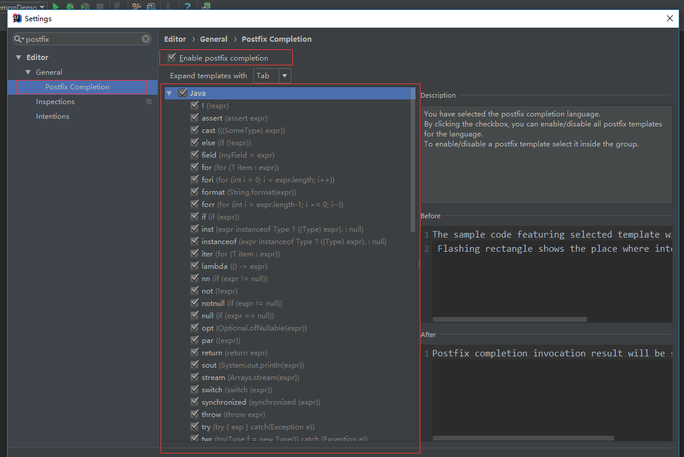The width and height of the screenshot is (684, 457).
Task: Click the After pane horizontal scrollbar
Action: pos(523,438)
